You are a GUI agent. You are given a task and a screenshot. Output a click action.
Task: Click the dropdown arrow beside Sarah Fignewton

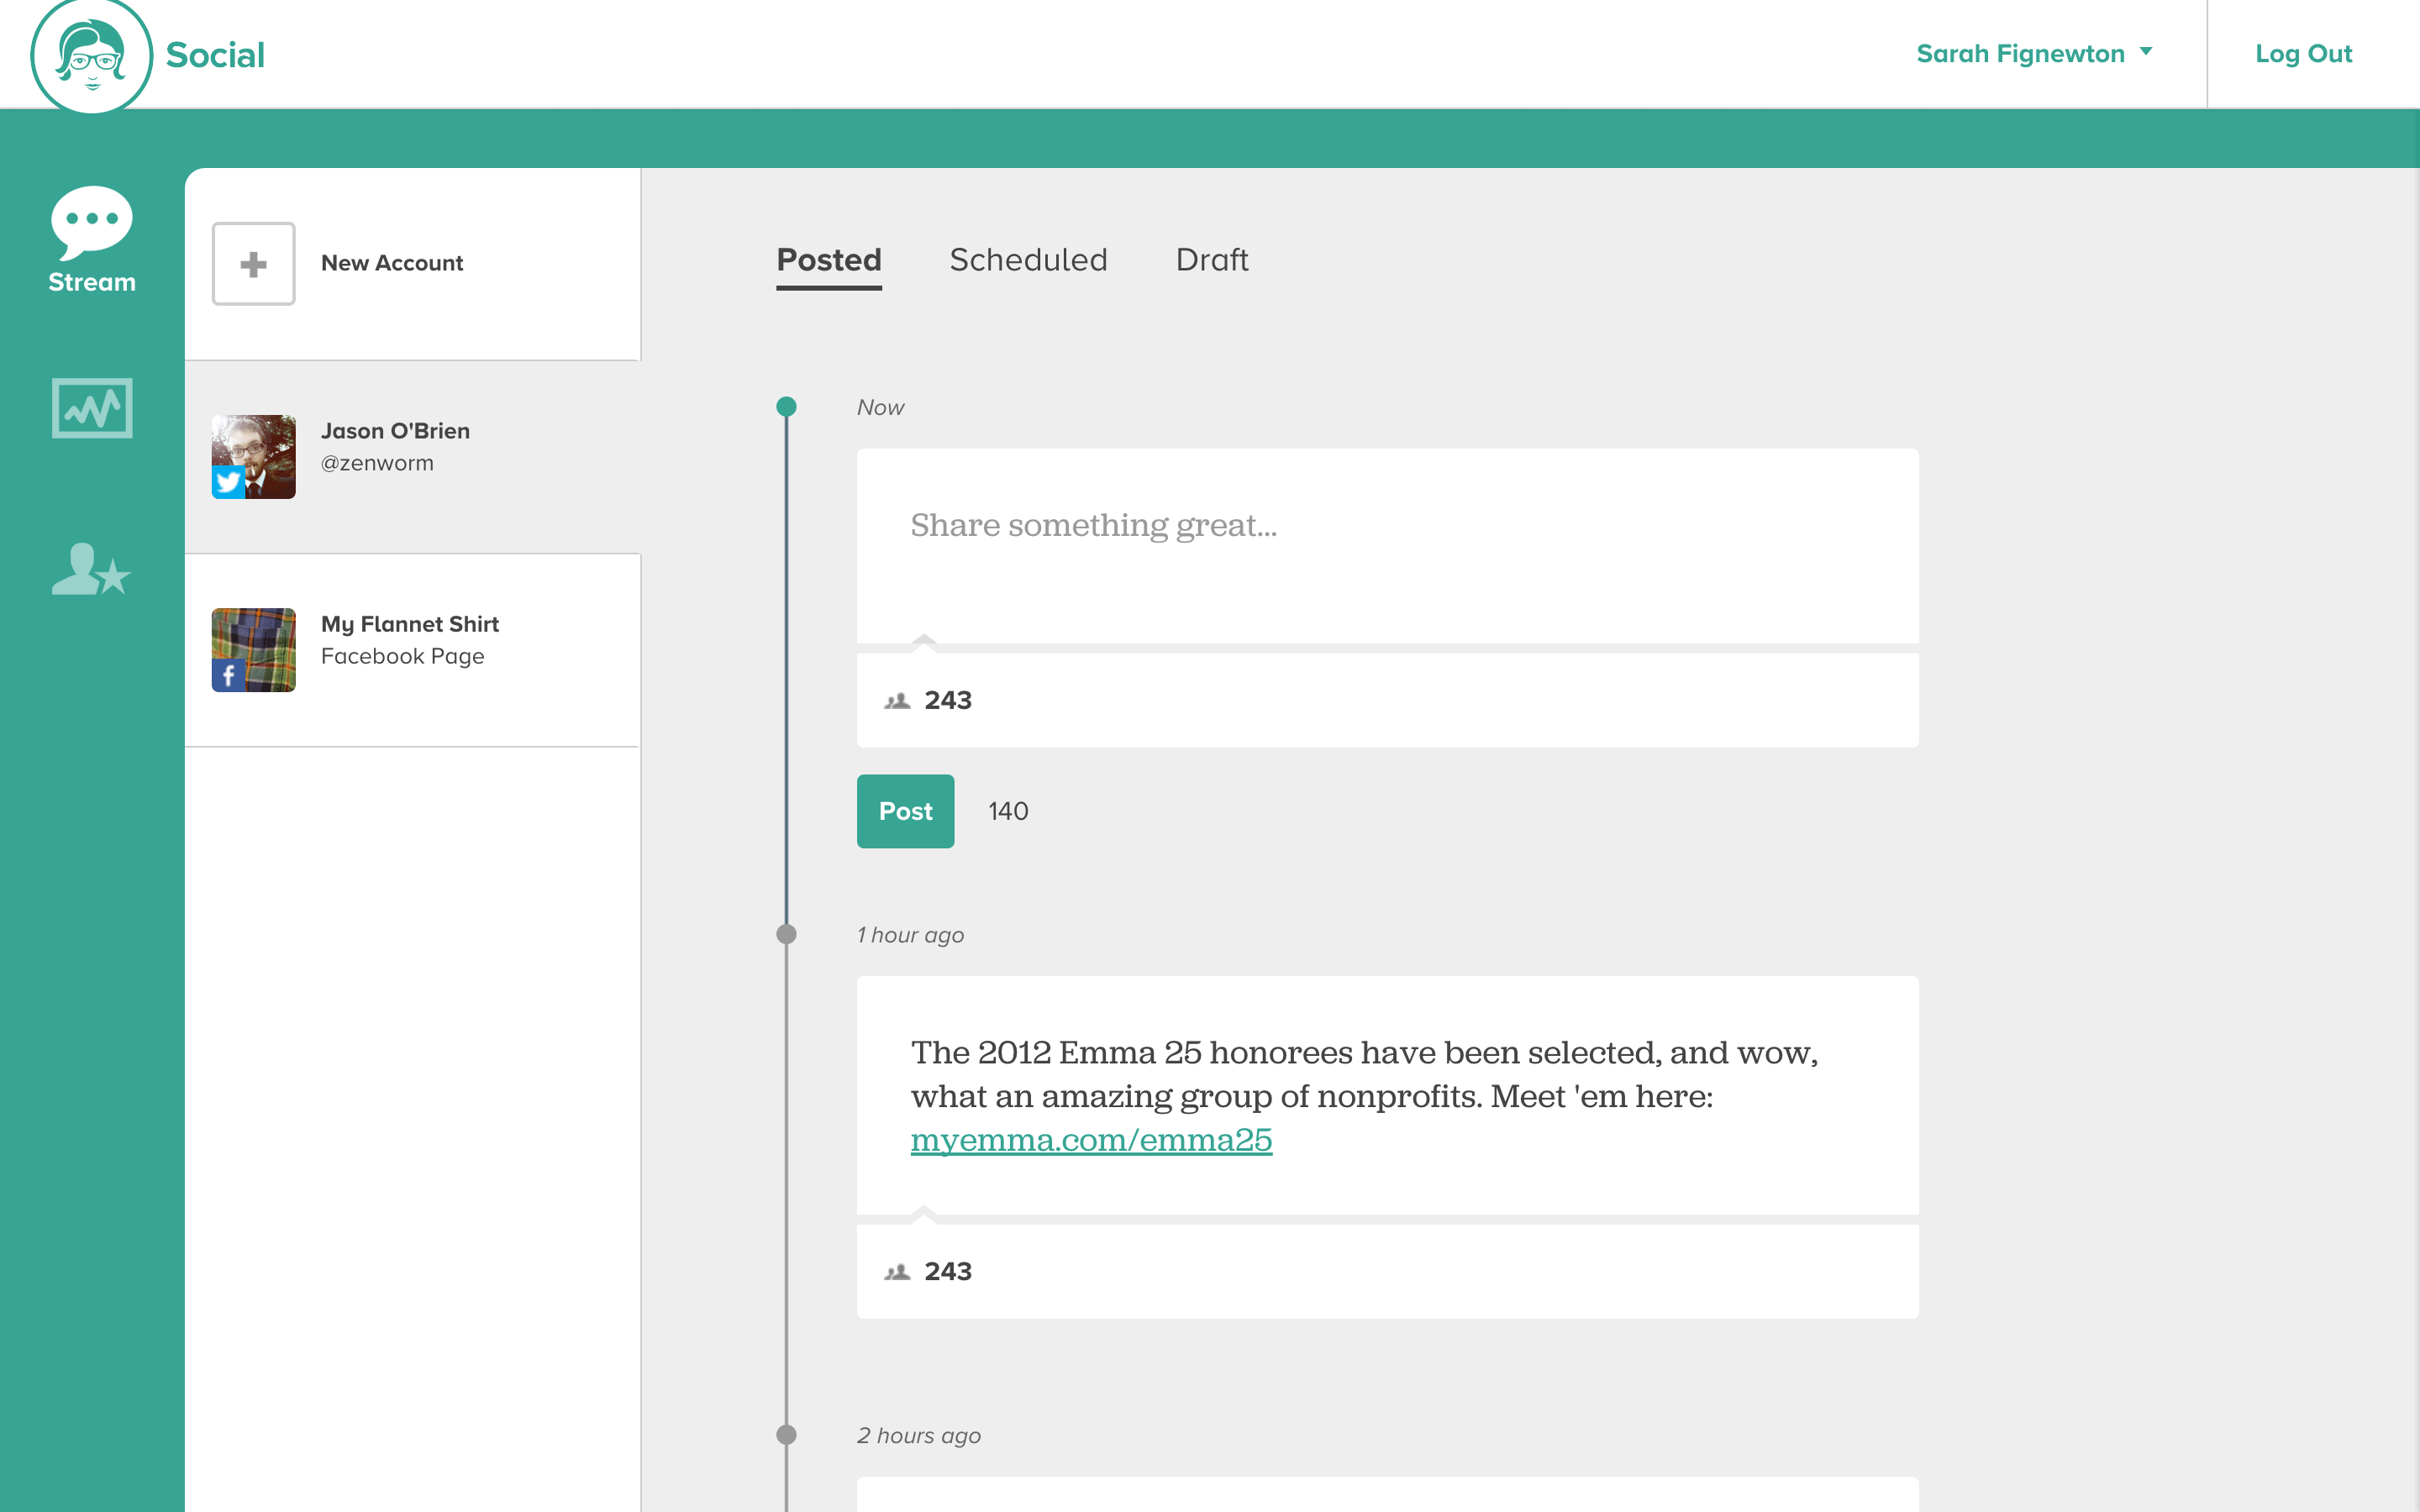(2145, 52)
